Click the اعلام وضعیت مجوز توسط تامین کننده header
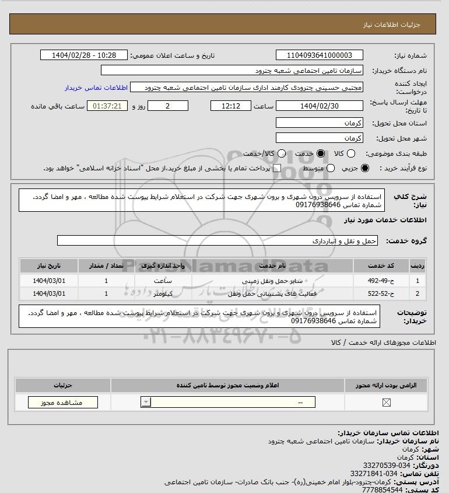Viewport: 449px width, 493px height. [x=228, y=385]
